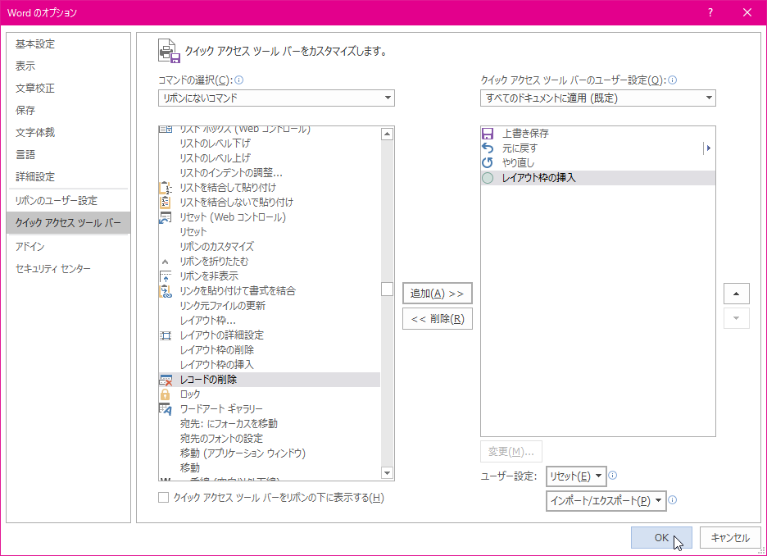Click the grayed move-down arrow button
Image resolution: width=767 pixels, height=556 pixels.
tap(736, 318)
